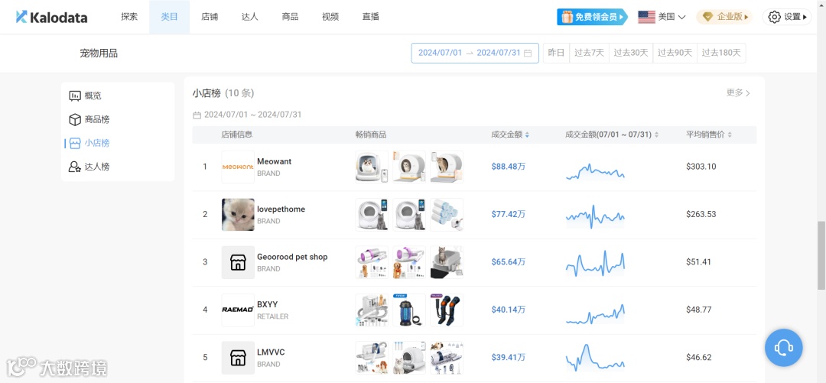
Task: Select the 过去30天 time range
Action: coord(631,54)
